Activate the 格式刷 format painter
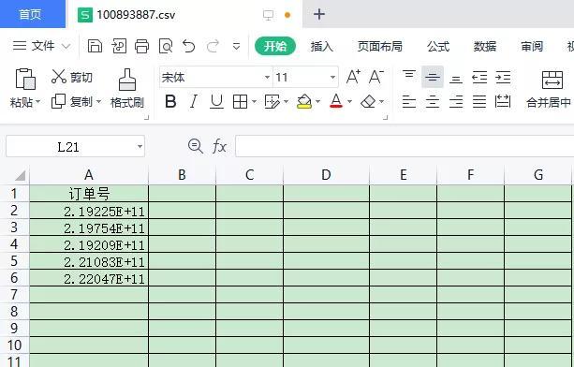Viewport: 574px width, 367px height. point(127,89)
